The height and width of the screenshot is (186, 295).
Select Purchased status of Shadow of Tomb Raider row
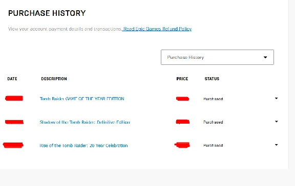(213, 122)
